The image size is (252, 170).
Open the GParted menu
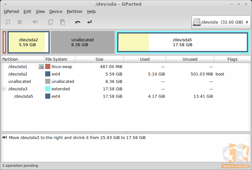pos(11,12)
